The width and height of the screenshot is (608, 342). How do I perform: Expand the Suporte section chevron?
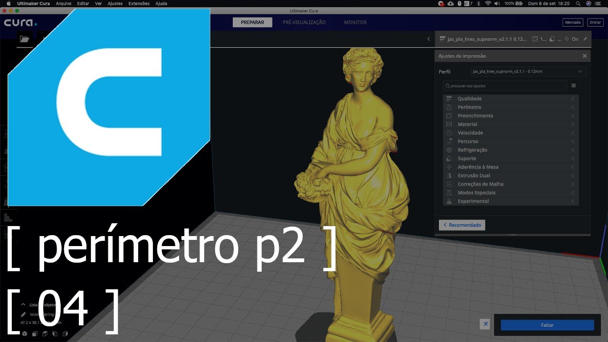click(573, 159)
